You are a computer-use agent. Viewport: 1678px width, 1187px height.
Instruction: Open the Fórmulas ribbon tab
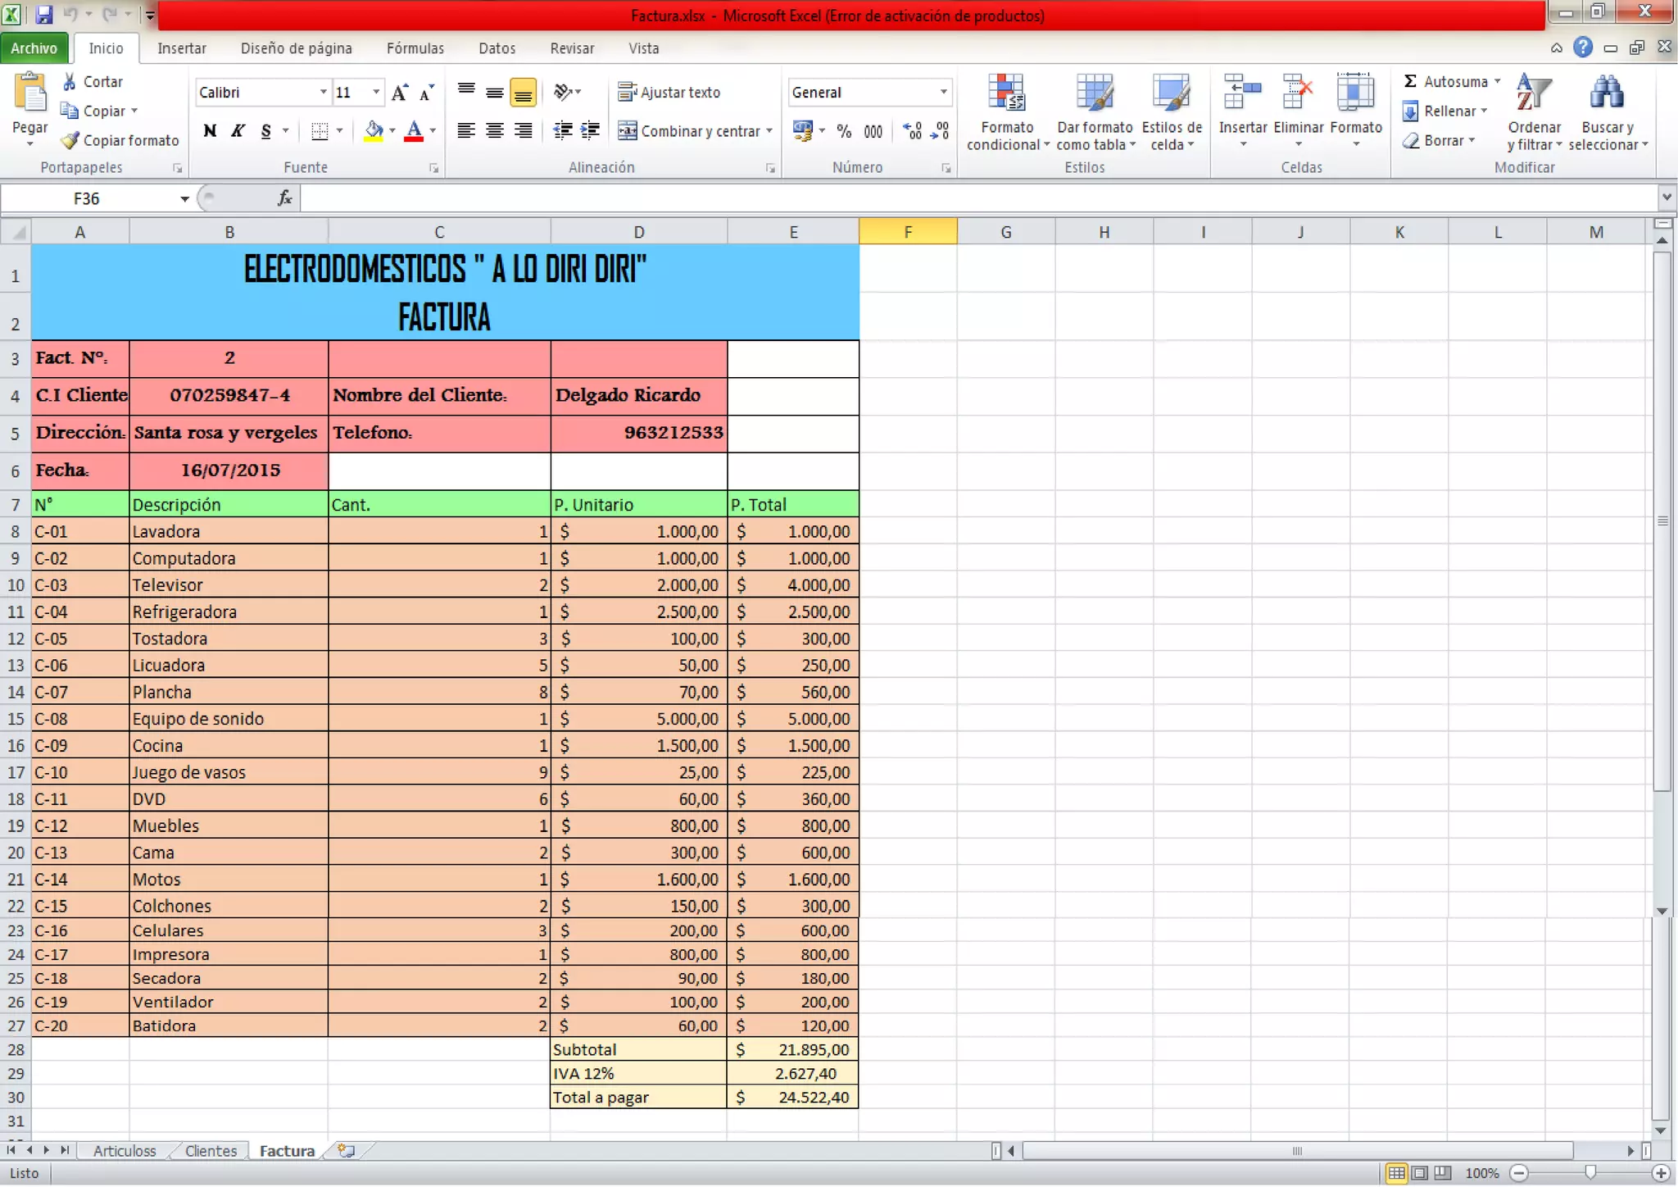pos(415,48)
